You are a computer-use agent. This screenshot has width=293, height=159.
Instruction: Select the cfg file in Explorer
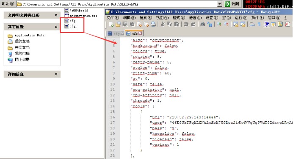70,21
